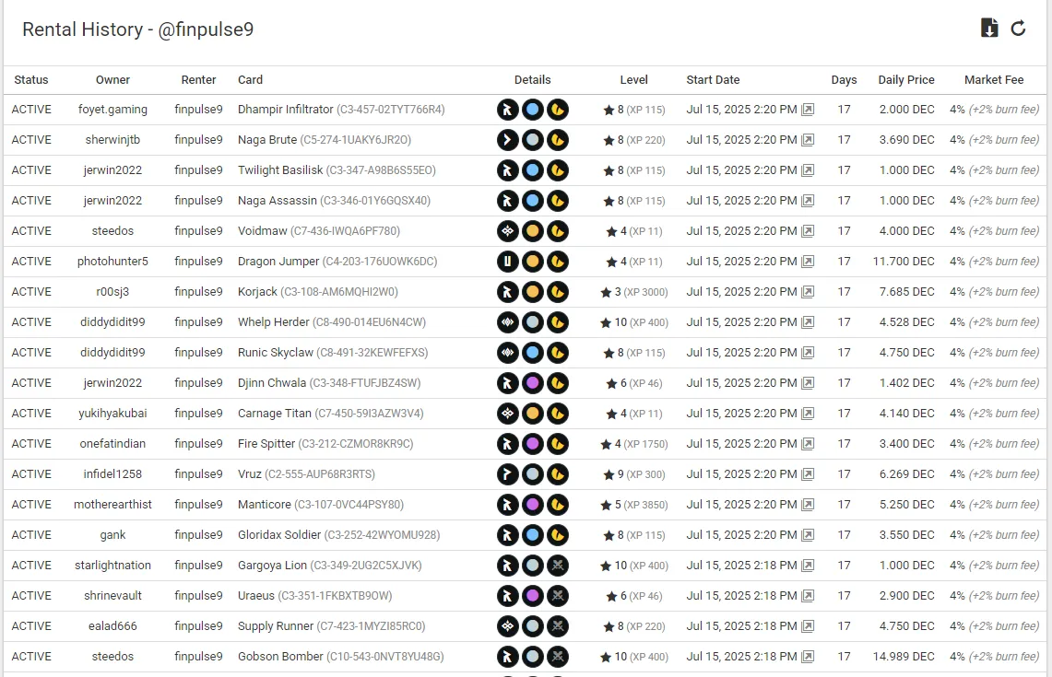Image resolution: width=1052 pixels, height=677 pixels.
Task: Click owner infidel1258 in Vruz row
Action: pos(112,473)
